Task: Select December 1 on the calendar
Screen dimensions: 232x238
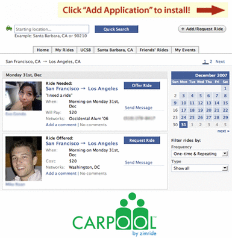Action: coord(225,88)
